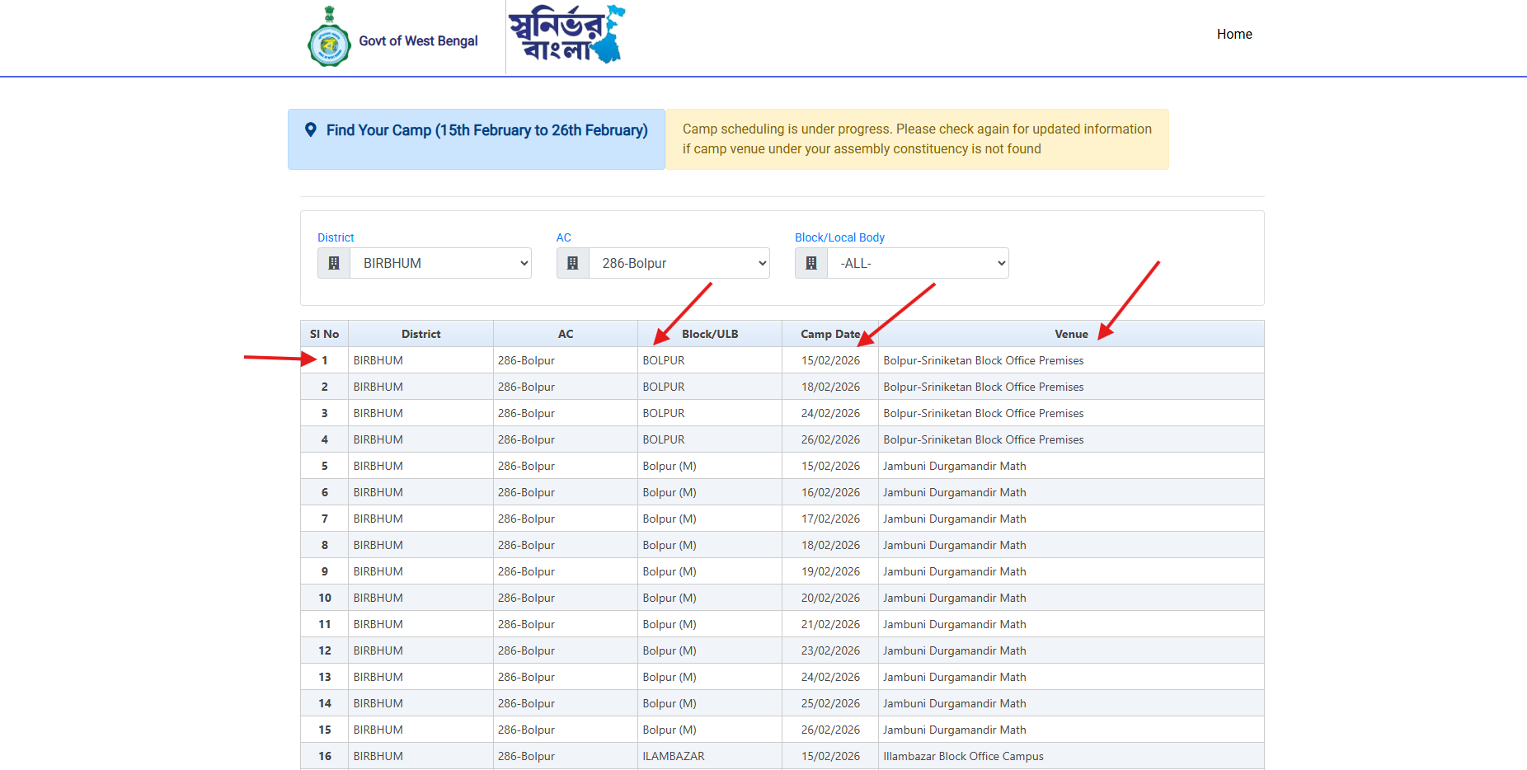Click the 25/02/2026 camp date cell
Viewport: 1527px width, 770px height.
coord(830,703)
